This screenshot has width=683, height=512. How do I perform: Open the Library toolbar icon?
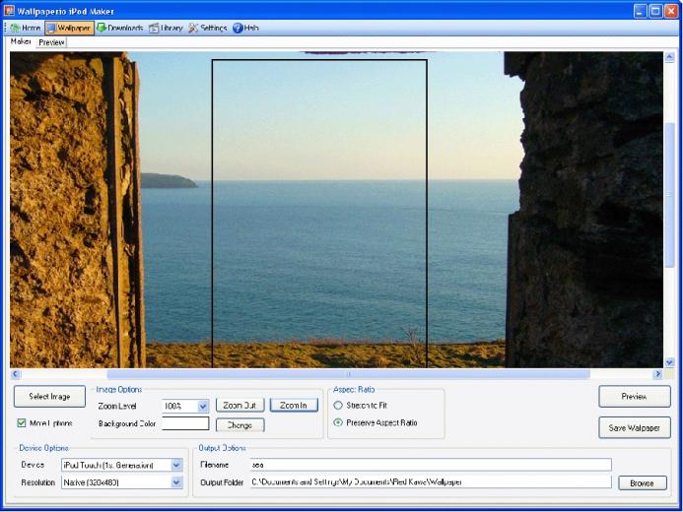[154, 28]
